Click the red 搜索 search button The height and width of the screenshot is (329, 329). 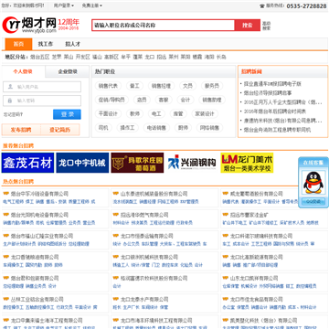coord(248,25)
